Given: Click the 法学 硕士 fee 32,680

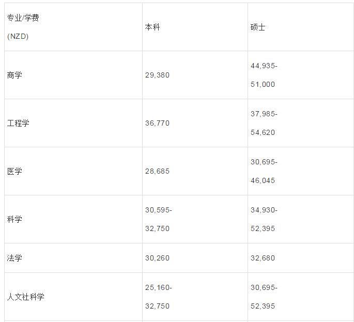Looking at the screenshot, I should point(263,258).
